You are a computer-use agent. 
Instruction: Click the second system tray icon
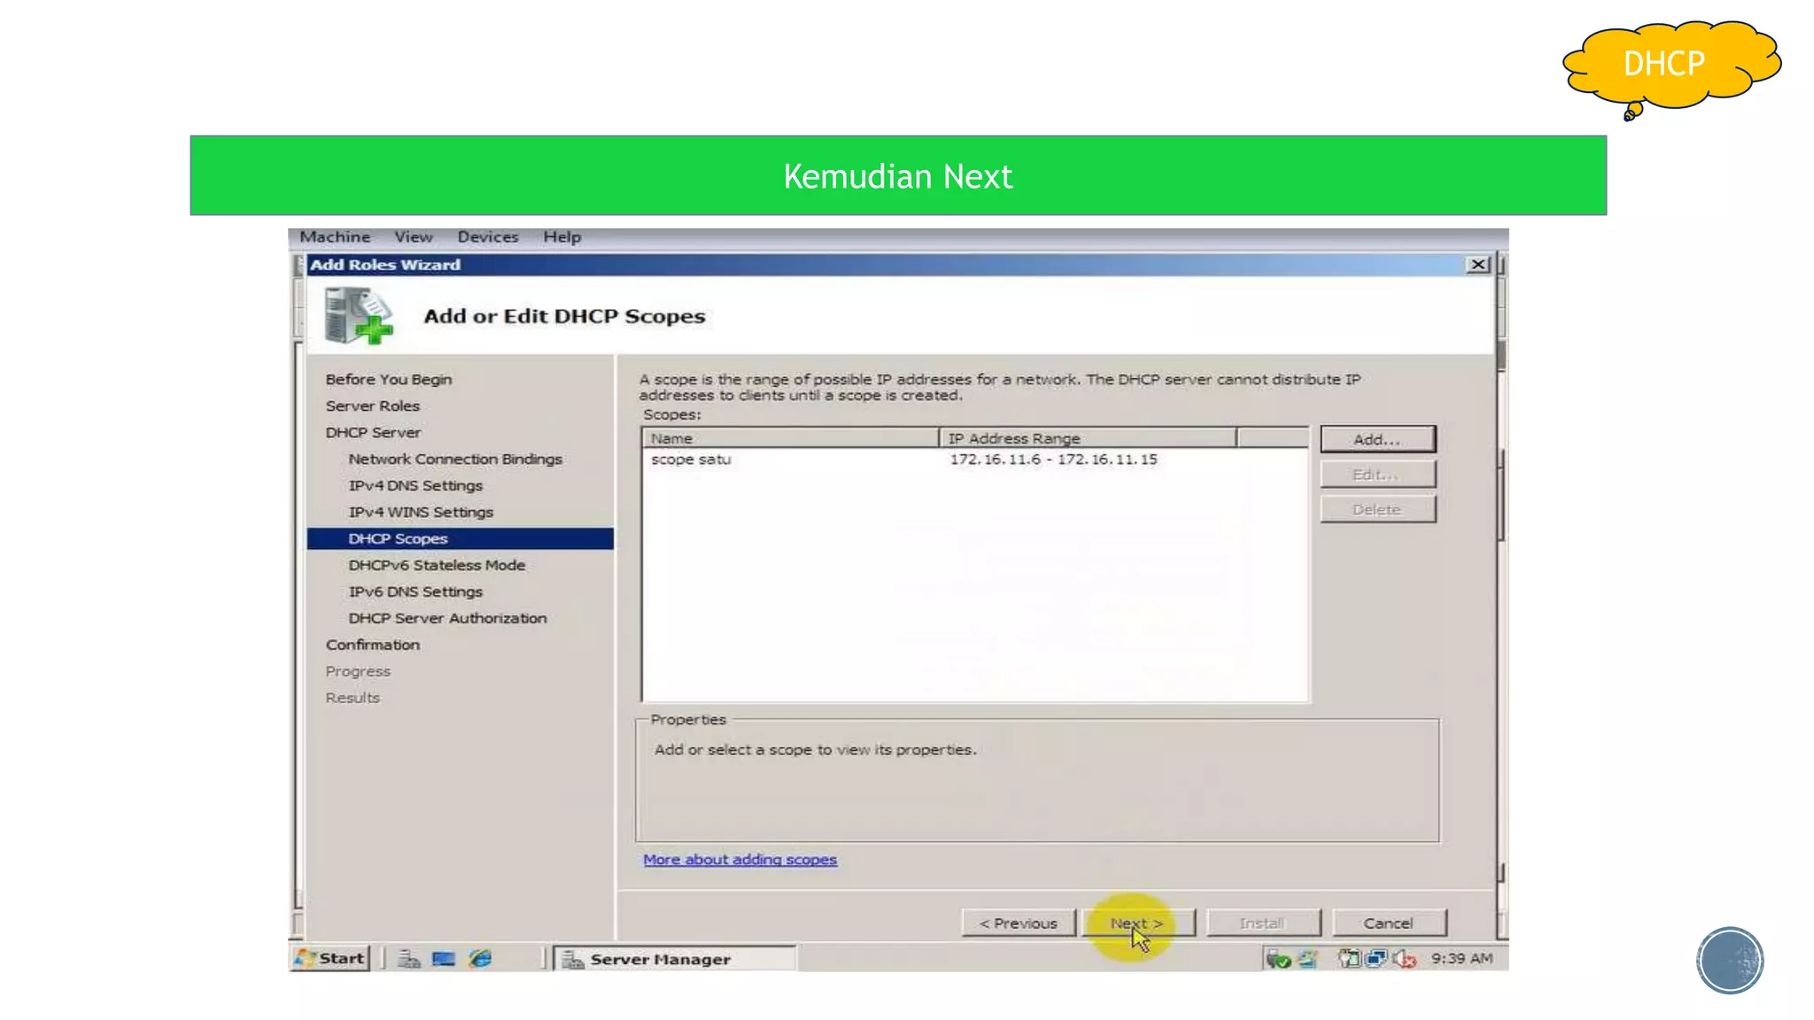(x=1309, y=959)
